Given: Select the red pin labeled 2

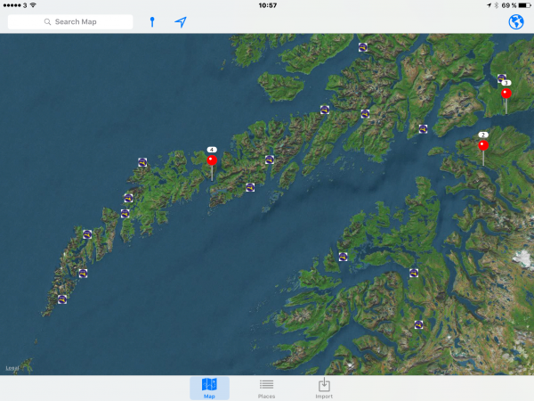Looking at the screenshot, I should [483, 145].
